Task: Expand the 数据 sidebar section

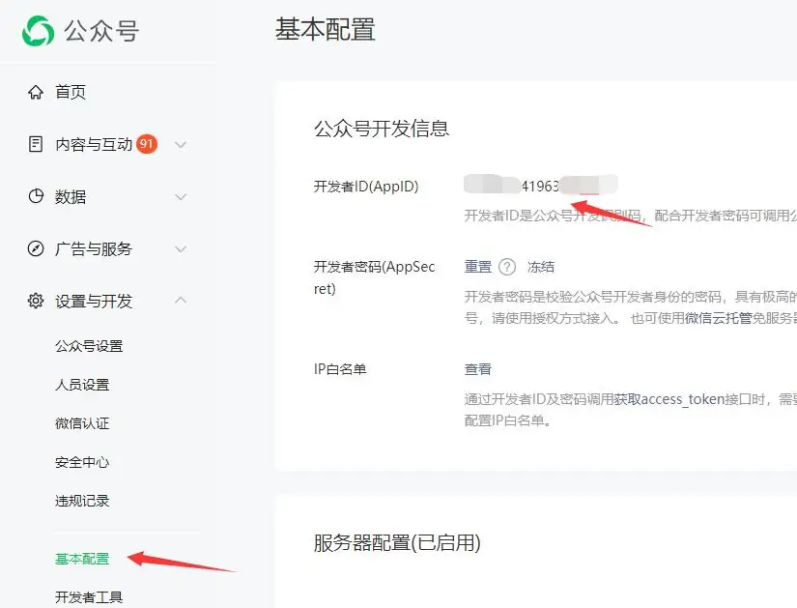Action: point(181,196)
